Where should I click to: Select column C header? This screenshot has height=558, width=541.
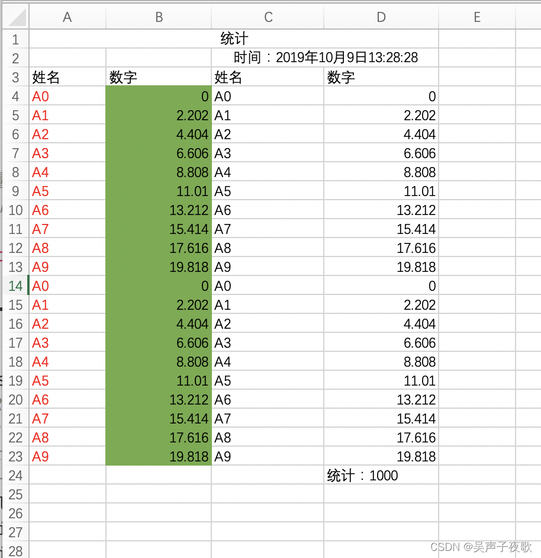(267, 17)
